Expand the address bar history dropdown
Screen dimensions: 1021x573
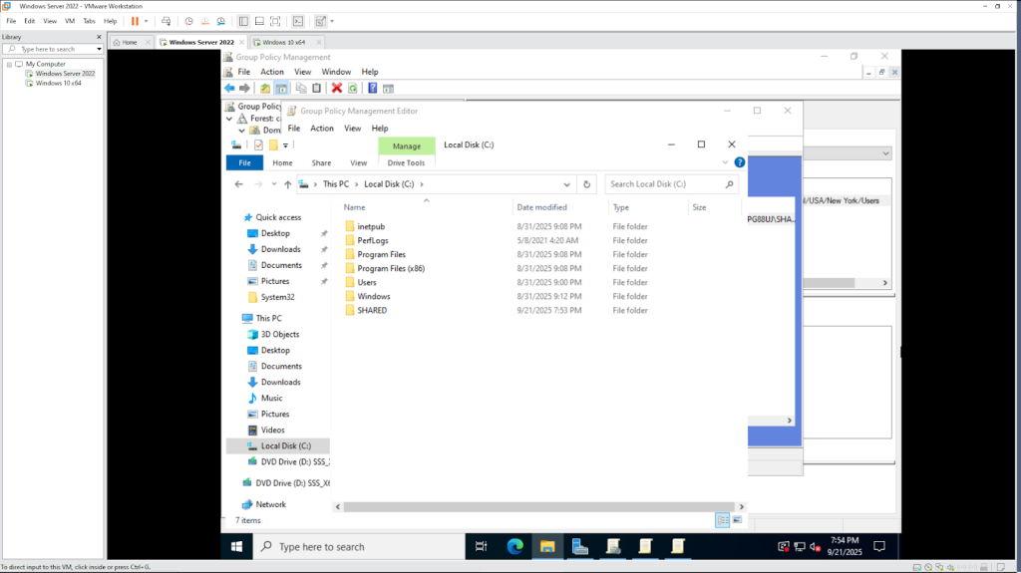click(x=566, y=184)
